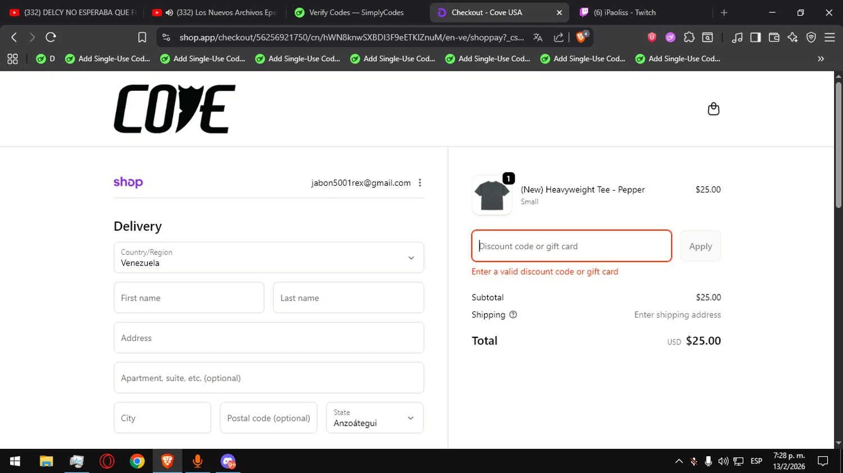Open account options three-dot menu
The height and width of the screenshot is (473, 843).
(x=420, y=183)
